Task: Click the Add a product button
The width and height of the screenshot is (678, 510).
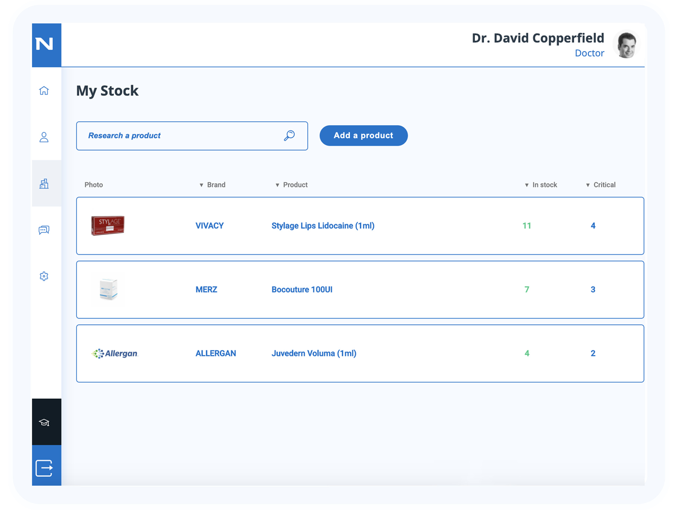Action: point(363,135)
